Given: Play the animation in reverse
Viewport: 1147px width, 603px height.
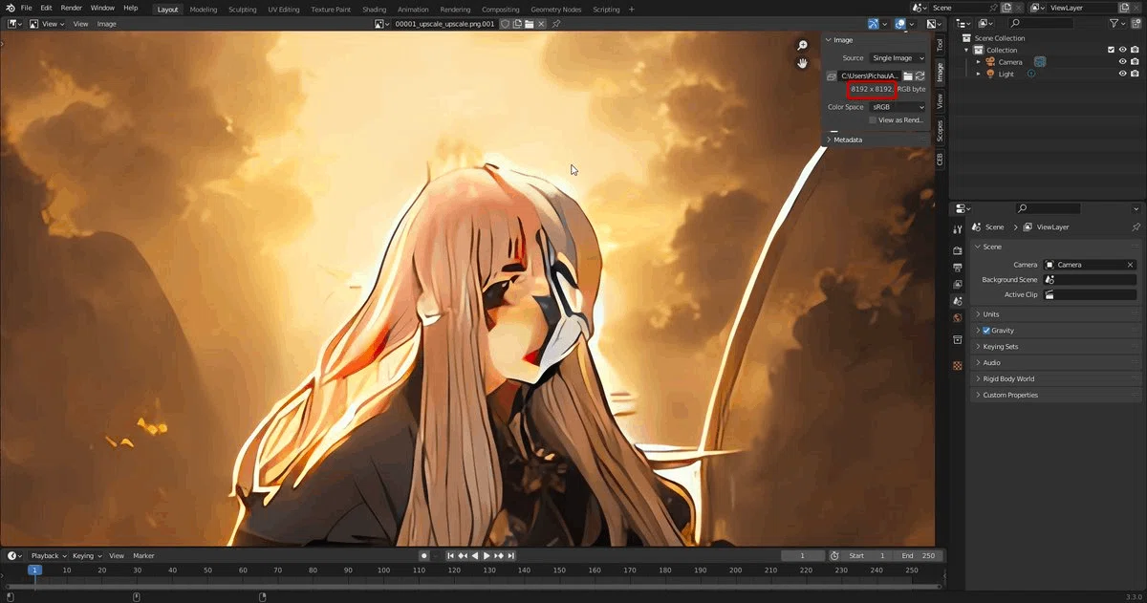Looking at the screenshot, I should (x=475, y=556).
